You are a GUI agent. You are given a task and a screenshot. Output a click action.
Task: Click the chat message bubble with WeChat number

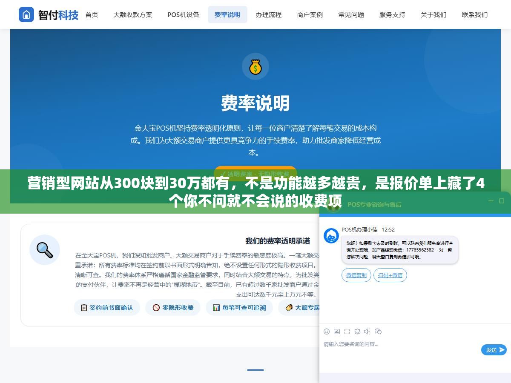[x=400, y=250]
